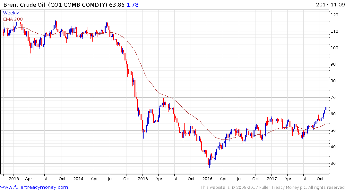Click the 100 price axis label

tap(334, 48)
